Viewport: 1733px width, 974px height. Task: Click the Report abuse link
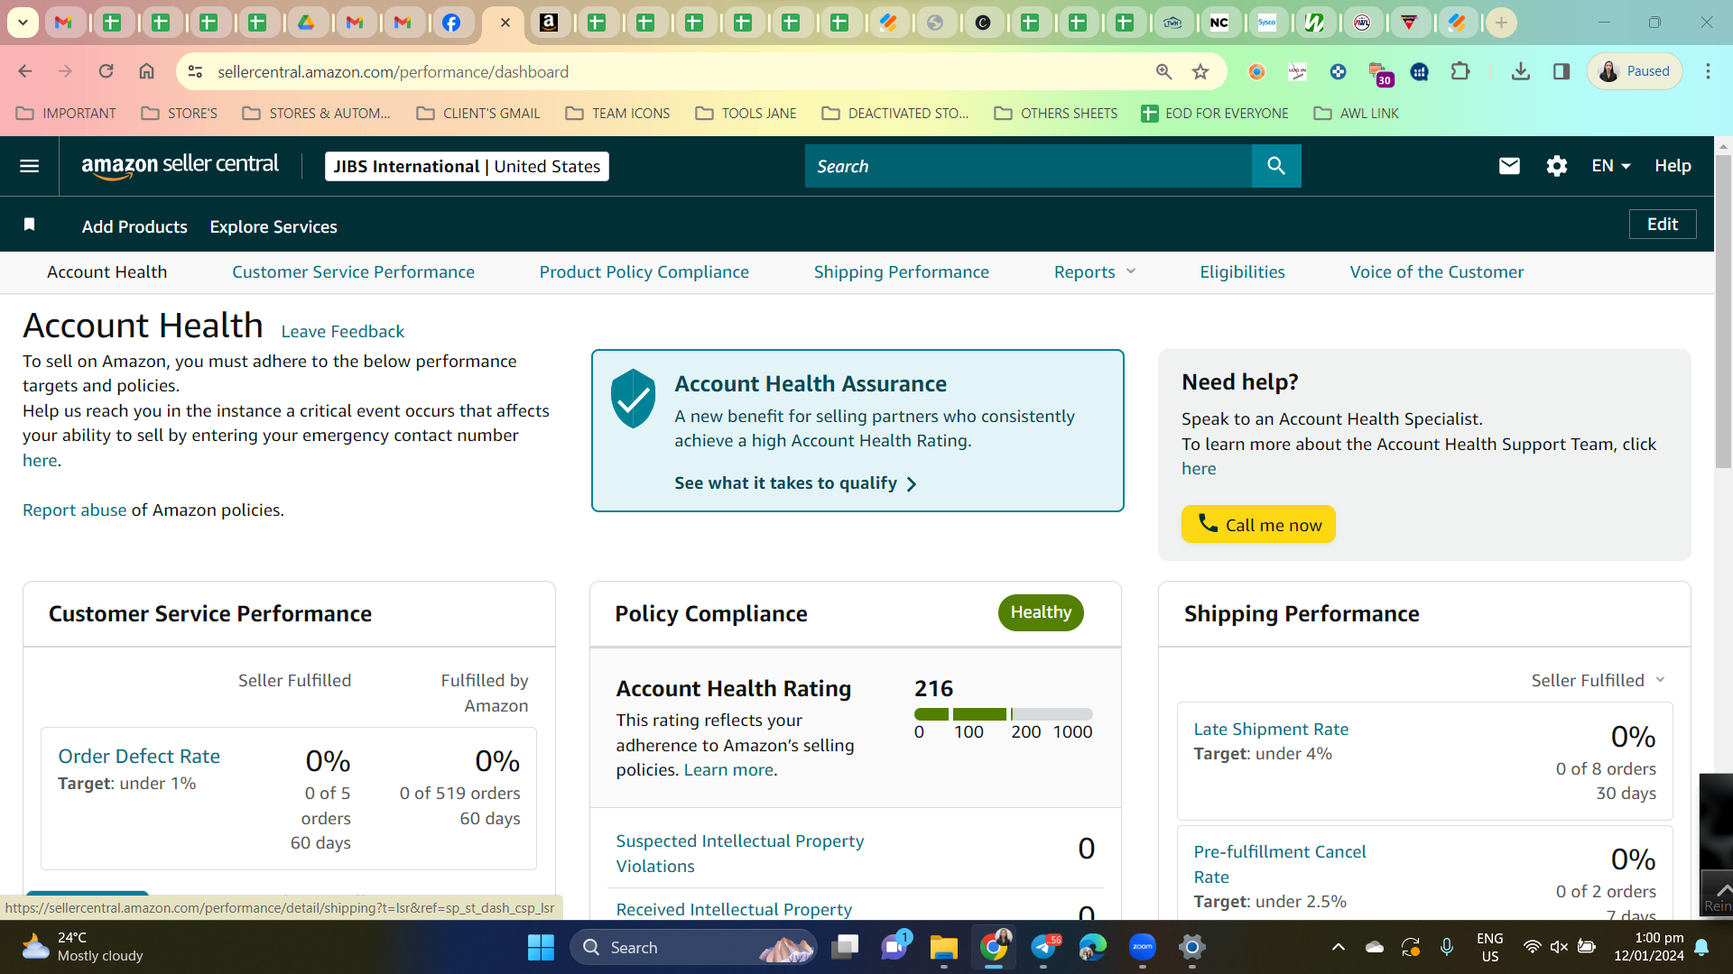click(75, 510)
